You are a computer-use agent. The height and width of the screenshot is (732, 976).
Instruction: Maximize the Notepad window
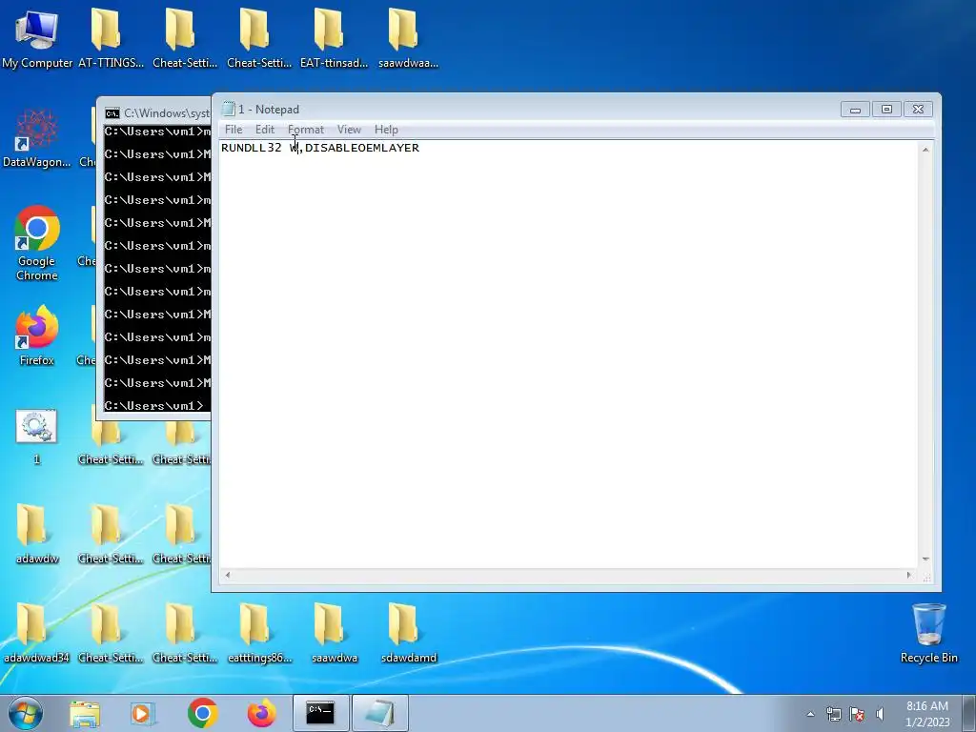coord(886,110)
